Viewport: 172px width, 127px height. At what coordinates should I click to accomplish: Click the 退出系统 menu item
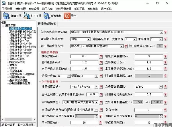click(106, 9)
